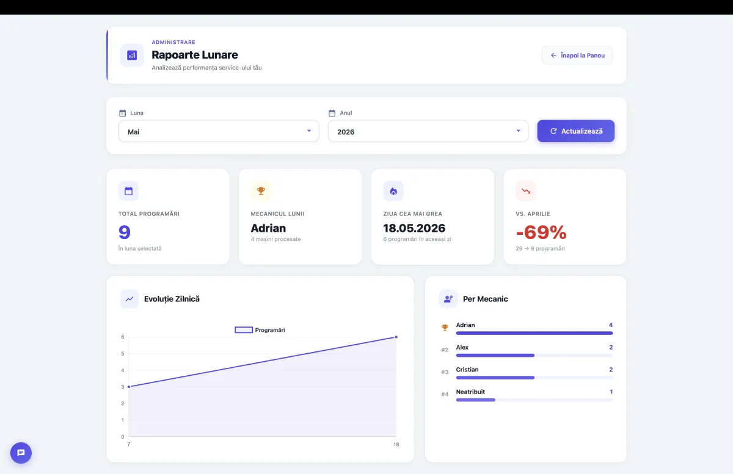Click the Alex name in Per Mecanic list
Screen dimensions: 733x474
pyautogui.click(x=462, y=347)
